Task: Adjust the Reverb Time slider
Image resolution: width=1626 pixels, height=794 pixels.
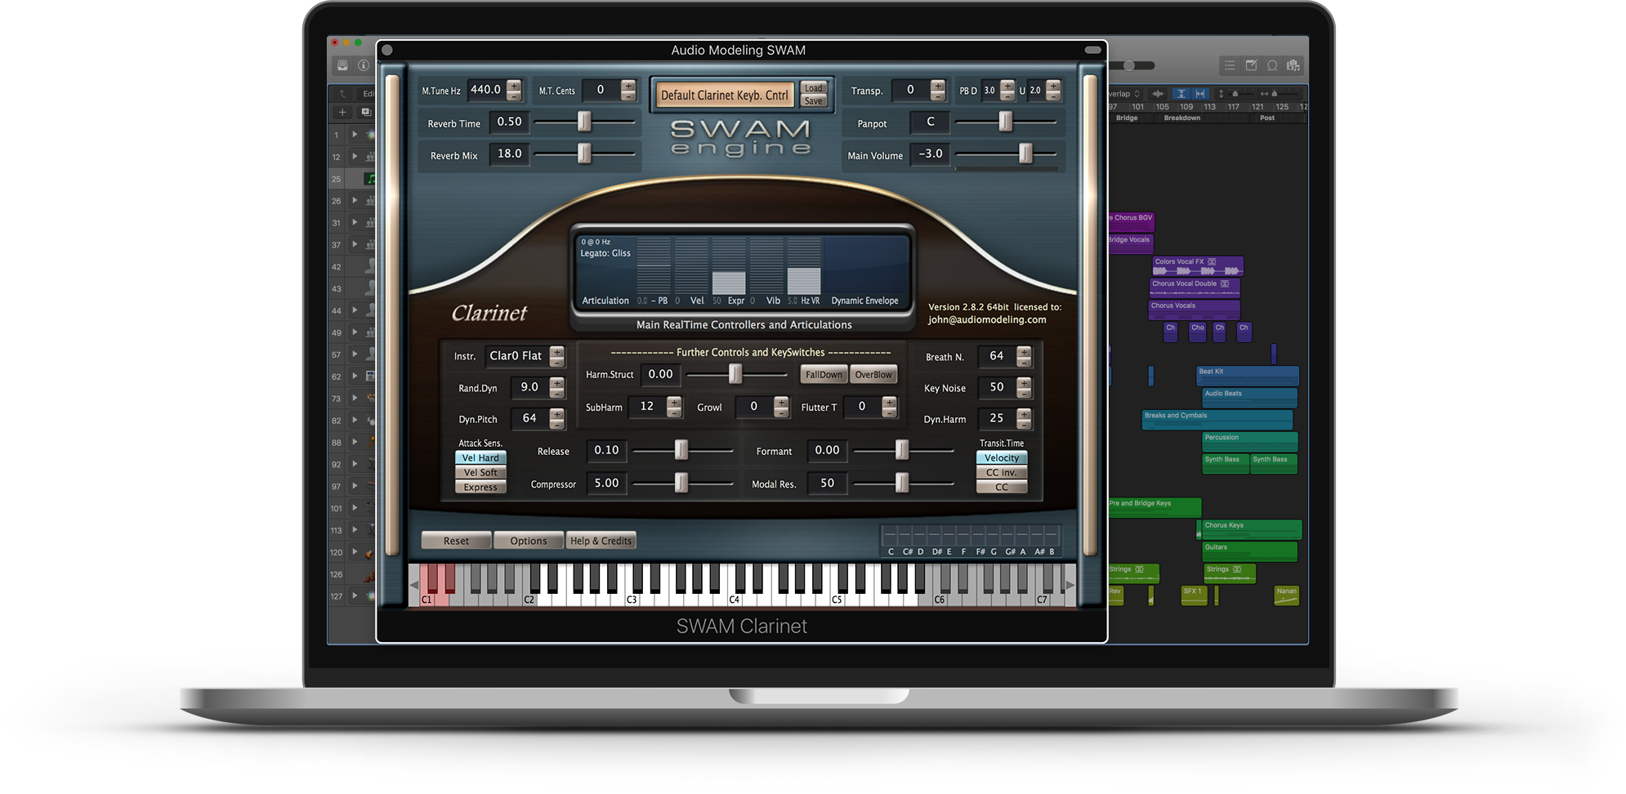Action: 584,122
